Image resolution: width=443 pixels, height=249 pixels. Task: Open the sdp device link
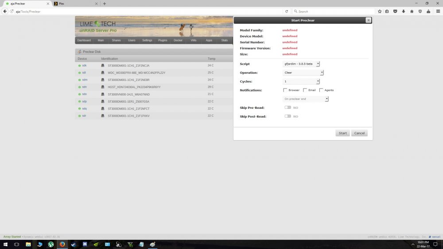pyautogui.click(x=85, y=101)
